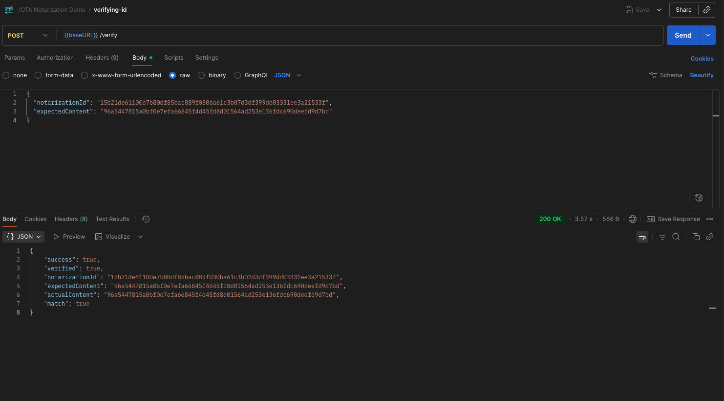This screenshot has width=724, height=401.
Task: Switch request body to GraphQL
Action: pos(237,75)
